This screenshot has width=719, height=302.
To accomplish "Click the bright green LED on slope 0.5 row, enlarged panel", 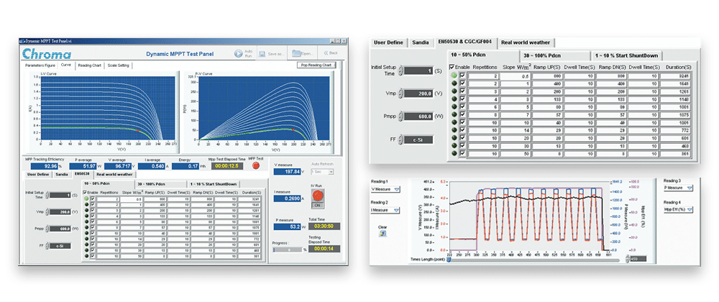I will 454,75.
